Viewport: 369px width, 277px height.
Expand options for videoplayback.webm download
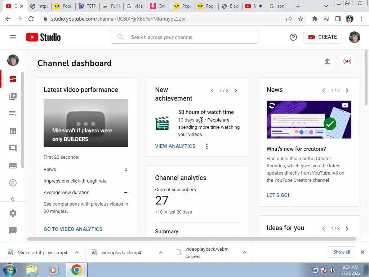[x=245, y=252]
